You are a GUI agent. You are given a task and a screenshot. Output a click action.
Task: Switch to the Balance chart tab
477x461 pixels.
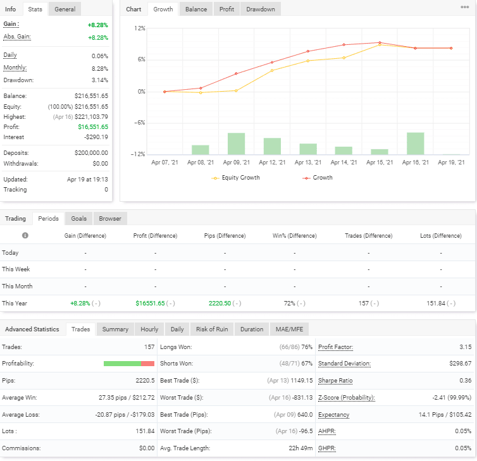pyautogui.click(x=195, y=9)
